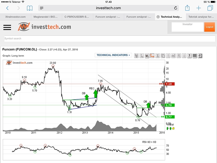Open the 'i' information button
Viewport: 217px width, 163px height.
(x=184, y=56)
